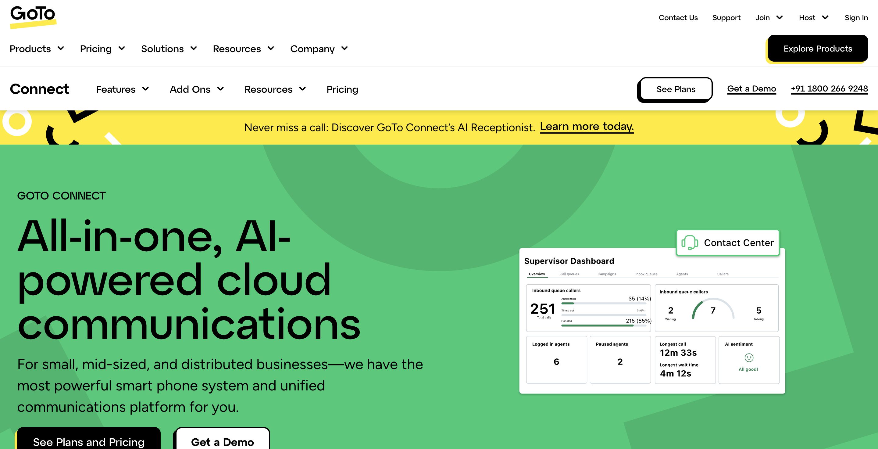Image resolution: width=878 pixels, height=449 pixels.
Task: Click the Contact Center headset icon
Action: [x=690, y=242]
